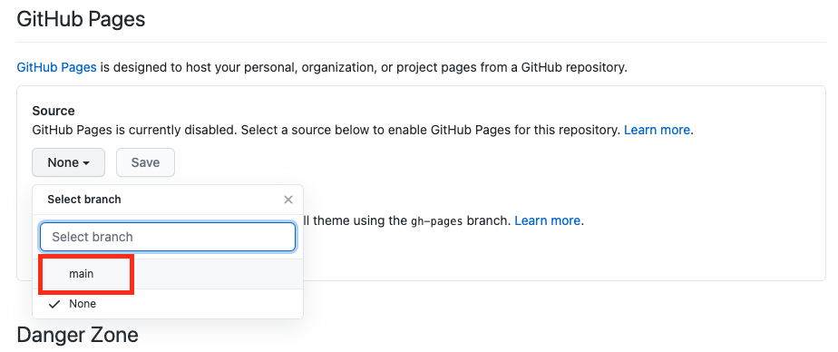Click the Danger Zone heading
The image size is (838, 352).
click(x=77, y=335)
